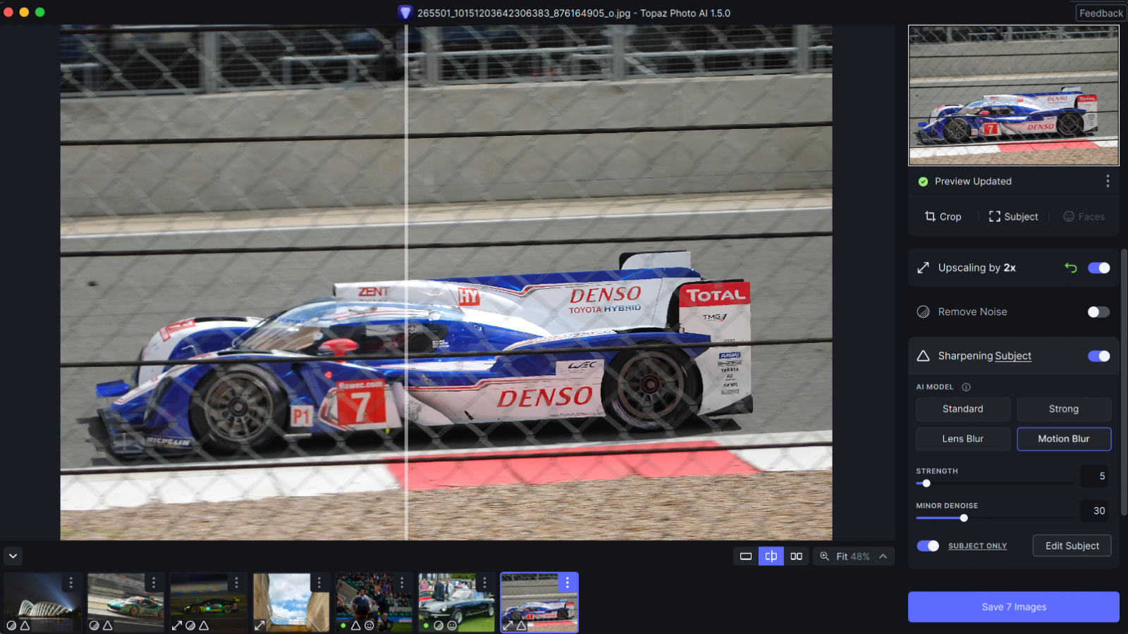Reset upscaling with the green undo arrow
Image resolution: width=1128 pixels, height=634 pixels.
tap(1071, 268)
